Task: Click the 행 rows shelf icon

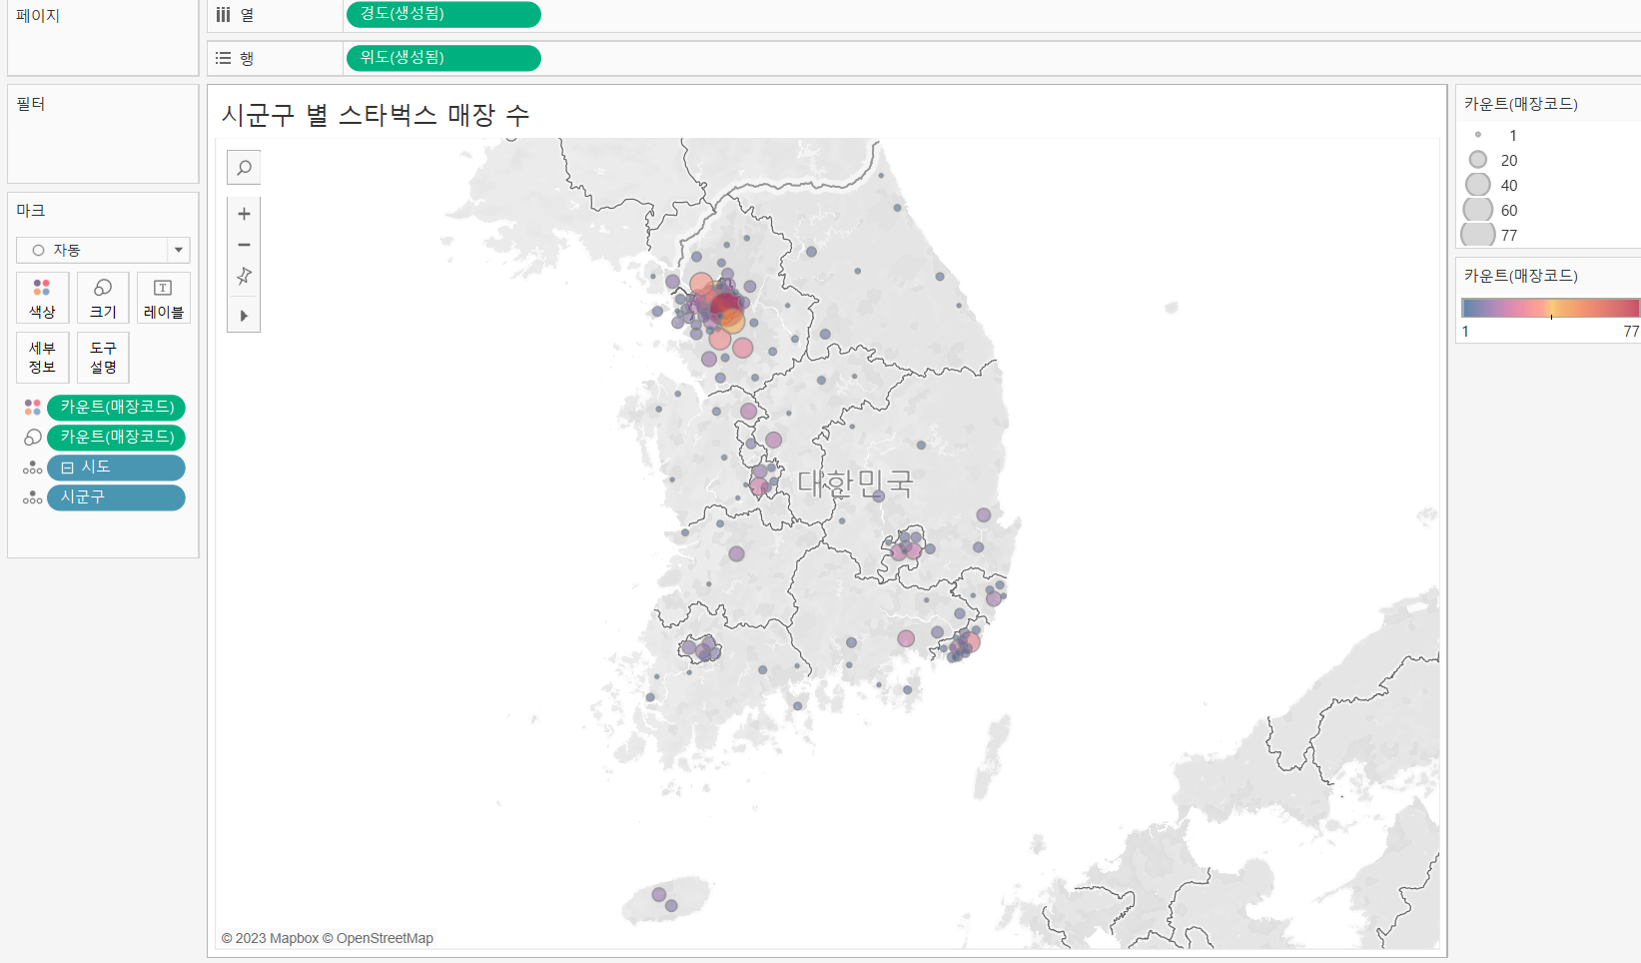Action: pos(224,59)
